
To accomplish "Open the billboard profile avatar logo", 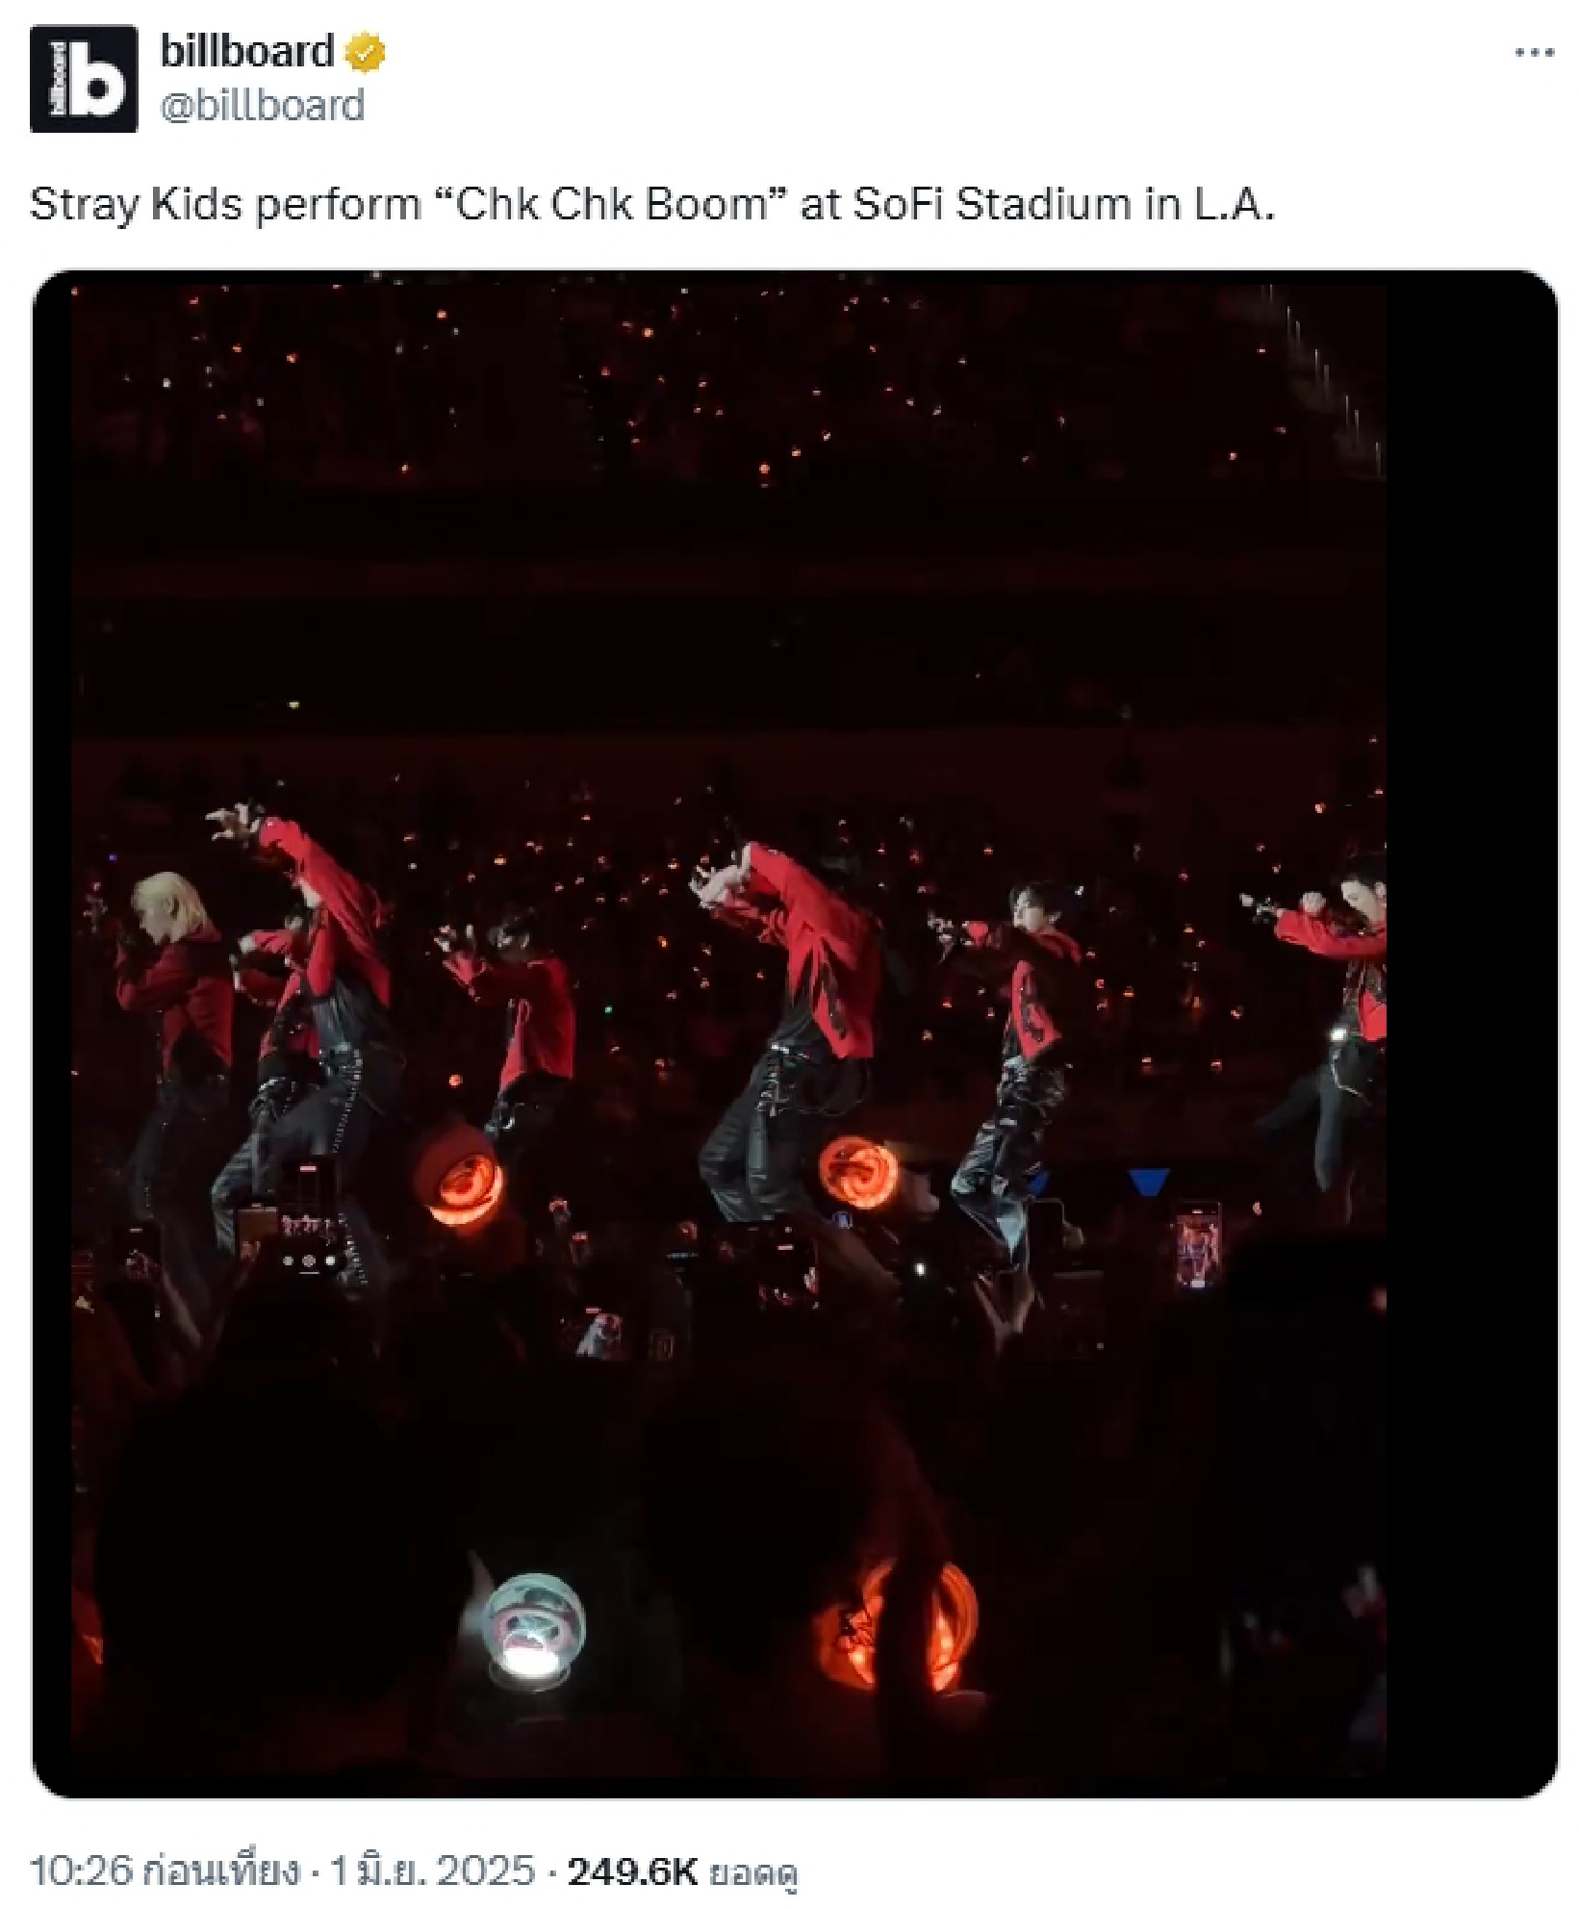I will click(x=84, y=79).
